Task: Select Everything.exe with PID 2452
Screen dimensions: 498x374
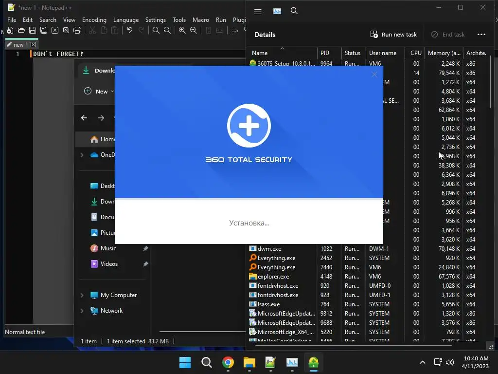Action: pos(367,258)
